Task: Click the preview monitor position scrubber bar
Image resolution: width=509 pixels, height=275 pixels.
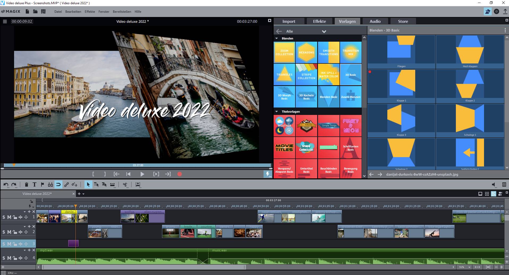Action: pyautogui.click(x=137, y=165)
